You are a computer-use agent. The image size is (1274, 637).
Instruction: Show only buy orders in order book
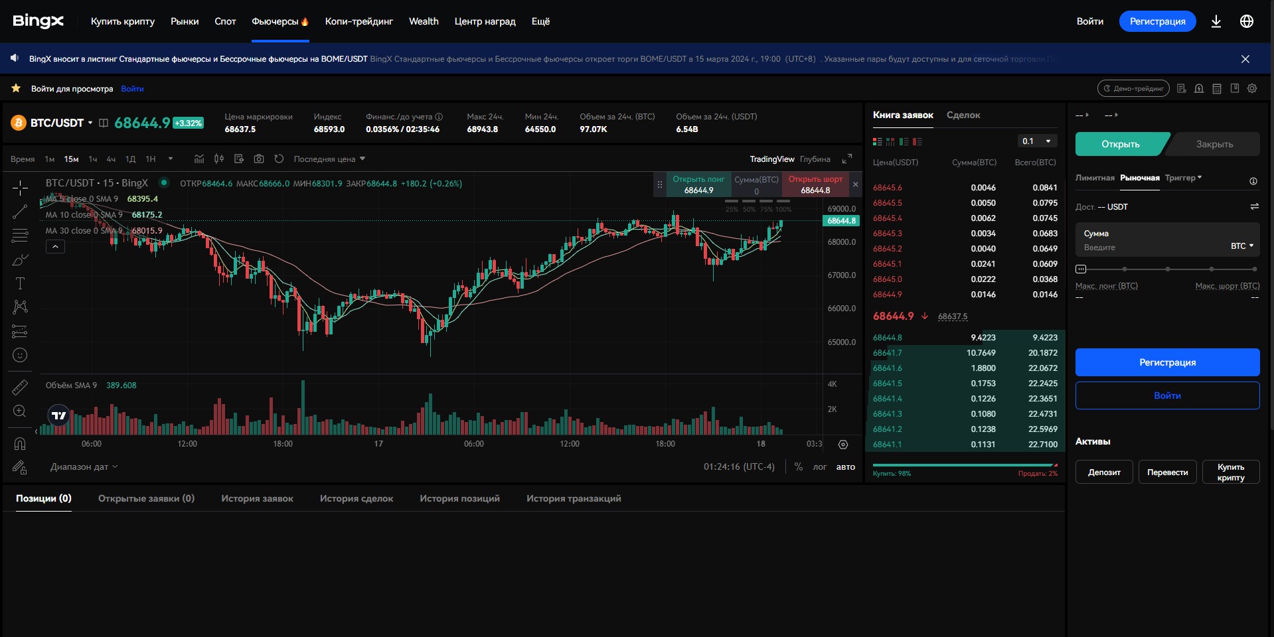(x=904, y=141)
